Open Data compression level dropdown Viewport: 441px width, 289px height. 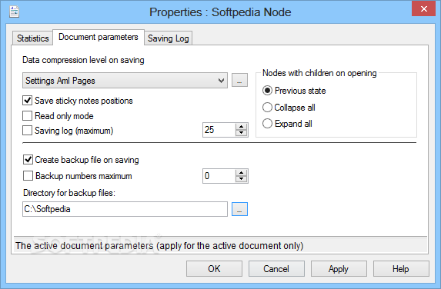coord(125,81)
